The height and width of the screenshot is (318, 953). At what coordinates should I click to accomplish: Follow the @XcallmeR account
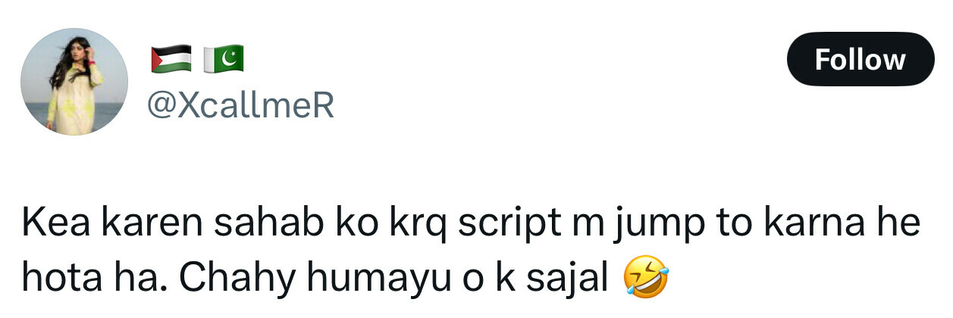861,59
